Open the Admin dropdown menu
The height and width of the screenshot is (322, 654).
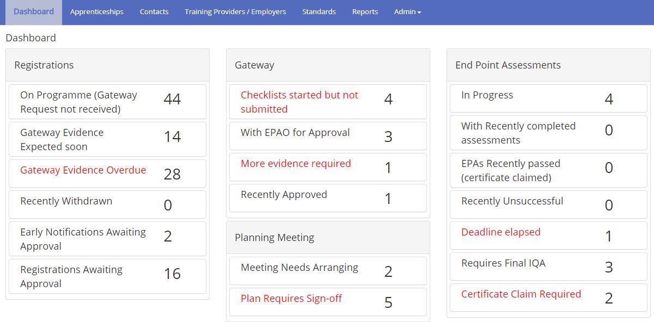pos(407,12)
